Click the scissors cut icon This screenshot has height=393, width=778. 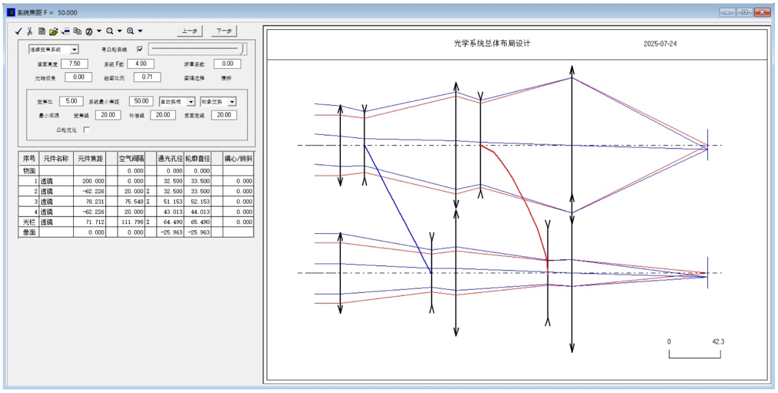(x=29, y=31)
